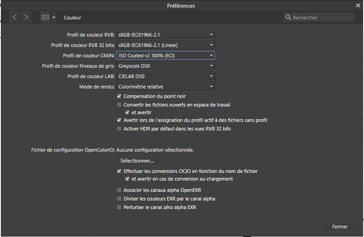
Task: Open the preferences grid overview icon
Action: point(45,17)
